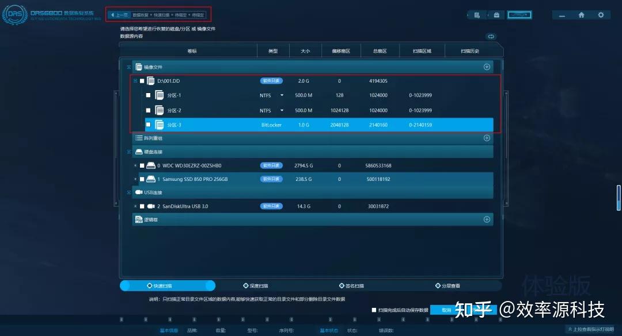Image resolution: width=622 pixels, height=336 pixels.
Task: Add logical volume with plus icon in 逻辑卷 row
Action: [487, 219]
